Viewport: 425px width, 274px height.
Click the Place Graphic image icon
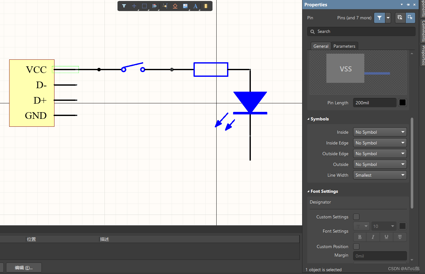(185, 6)
